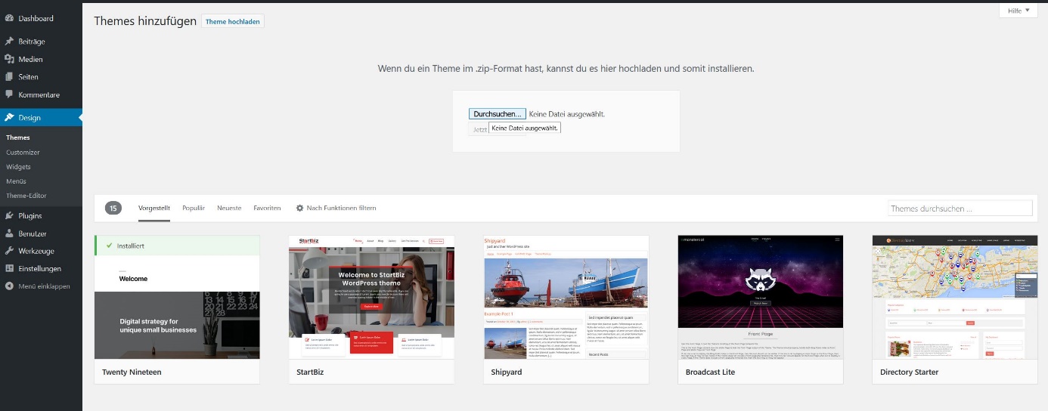The image size is (1048, 411).
Task: Click the Twenty Nineteen theme name
Action: [132, 372]
